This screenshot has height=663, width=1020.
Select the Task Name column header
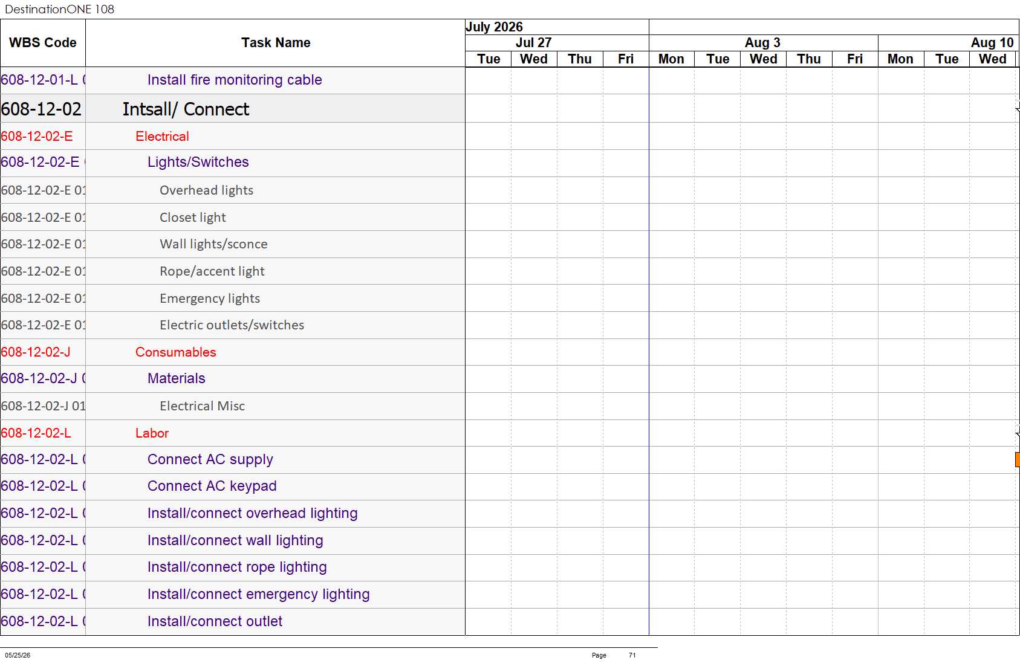click(x=276, y=43)
